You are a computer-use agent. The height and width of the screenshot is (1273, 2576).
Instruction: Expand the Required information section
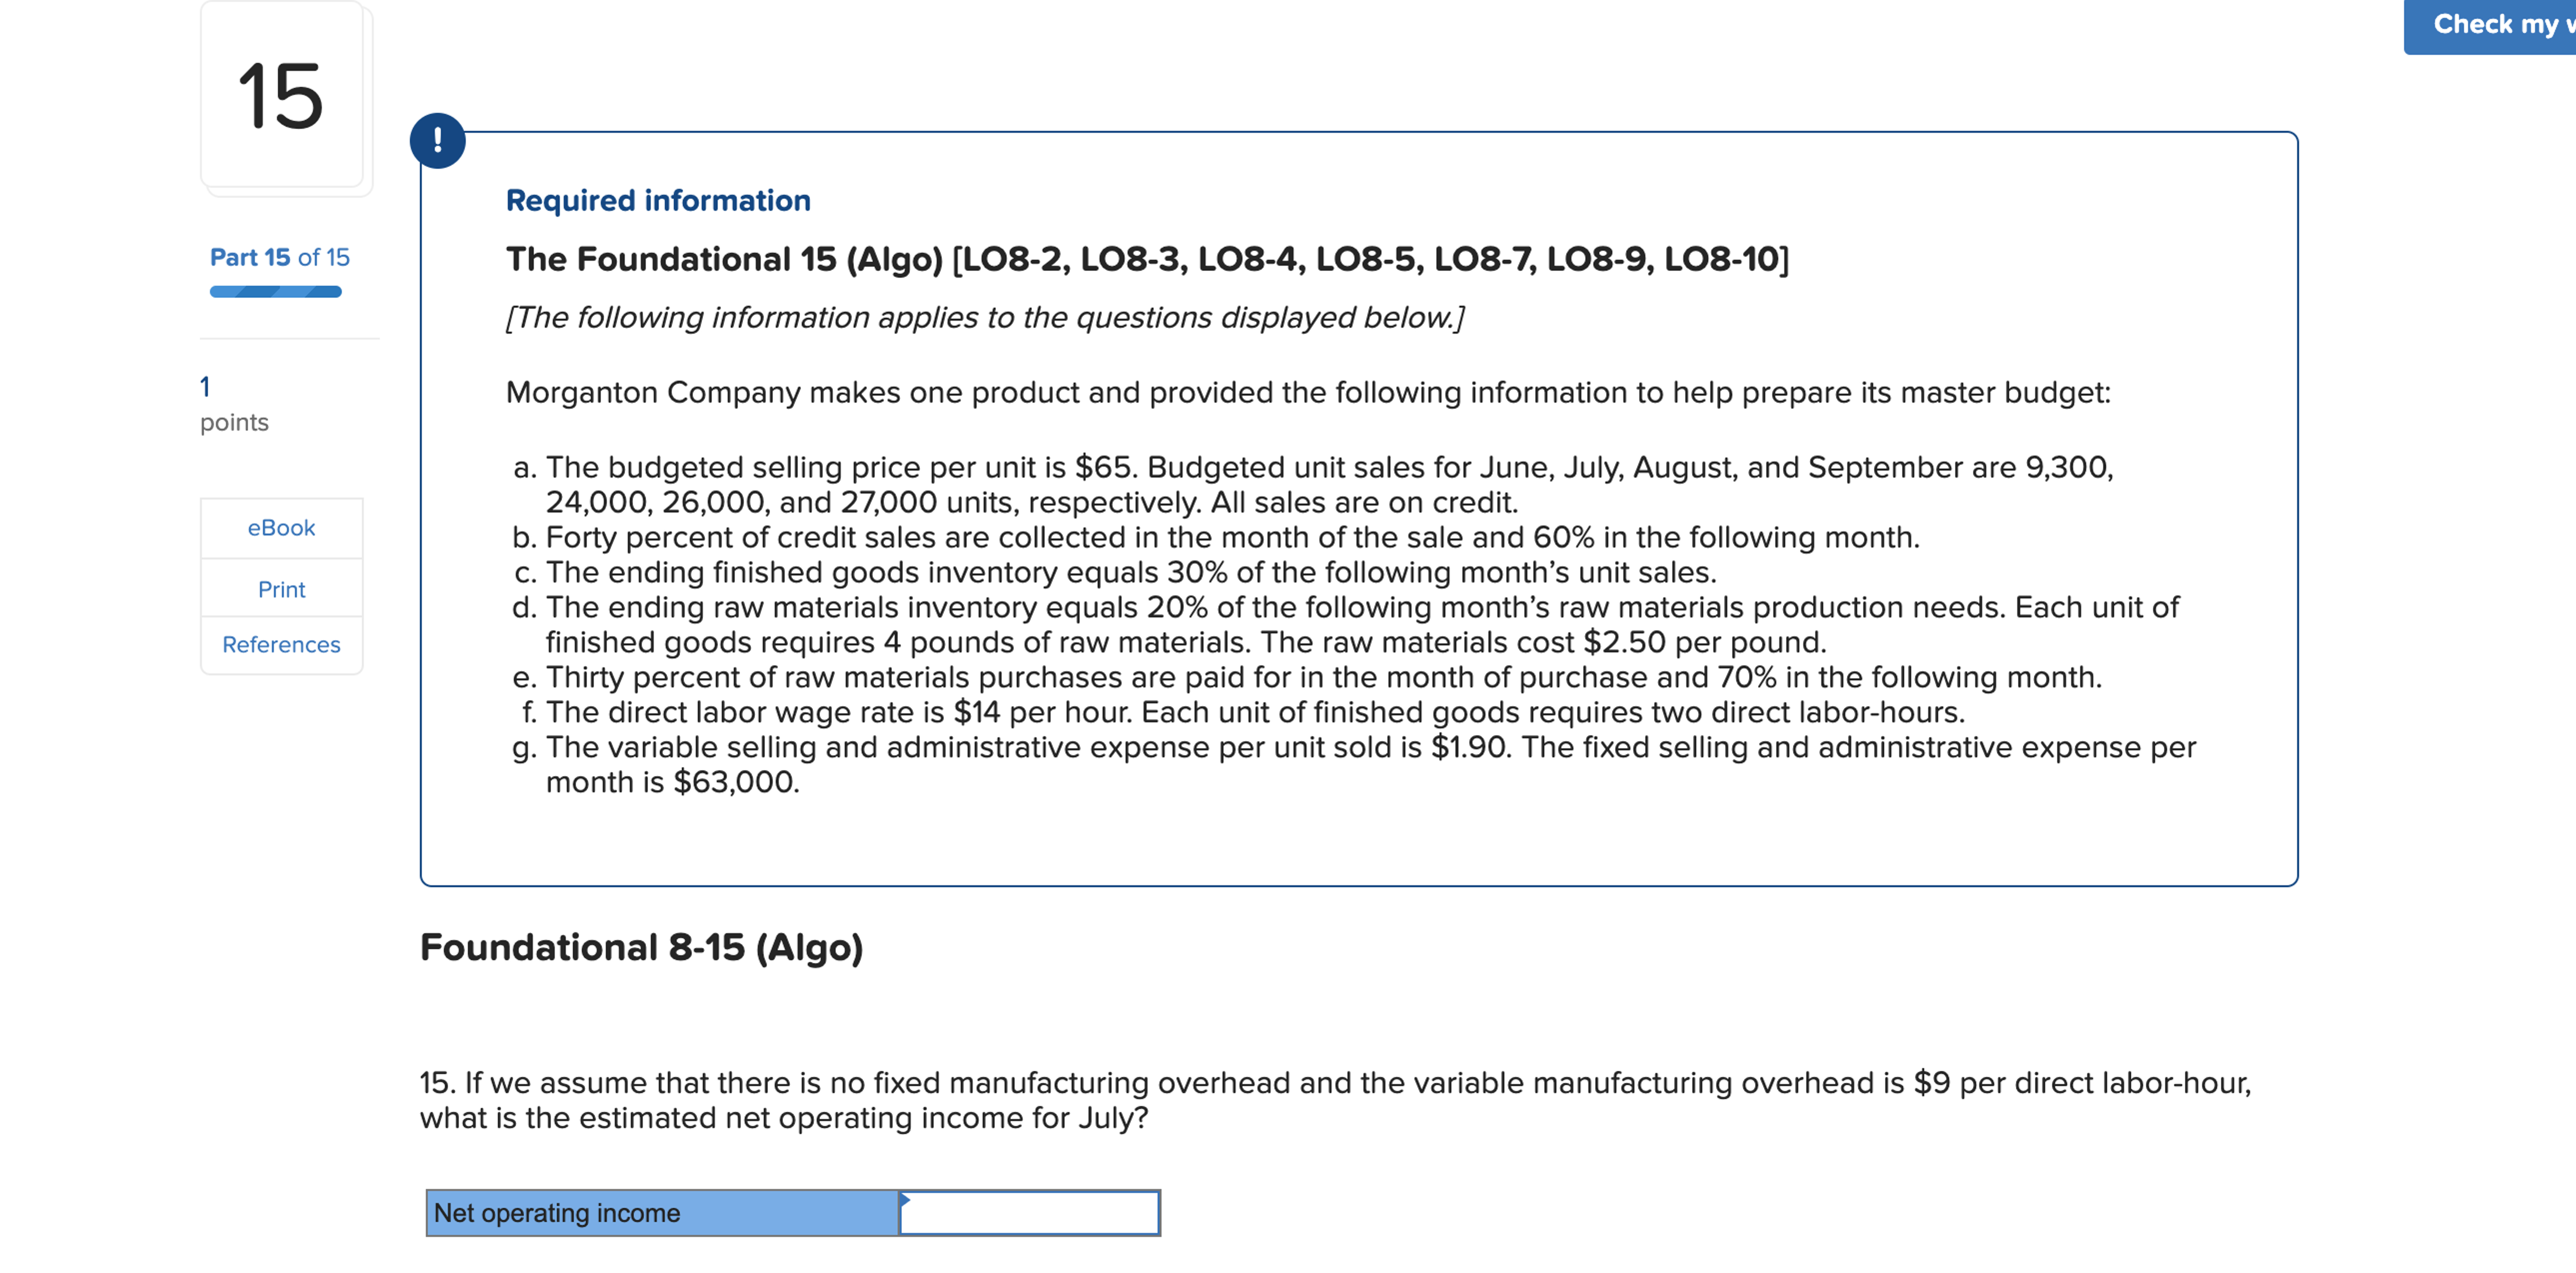pos(657,200)
